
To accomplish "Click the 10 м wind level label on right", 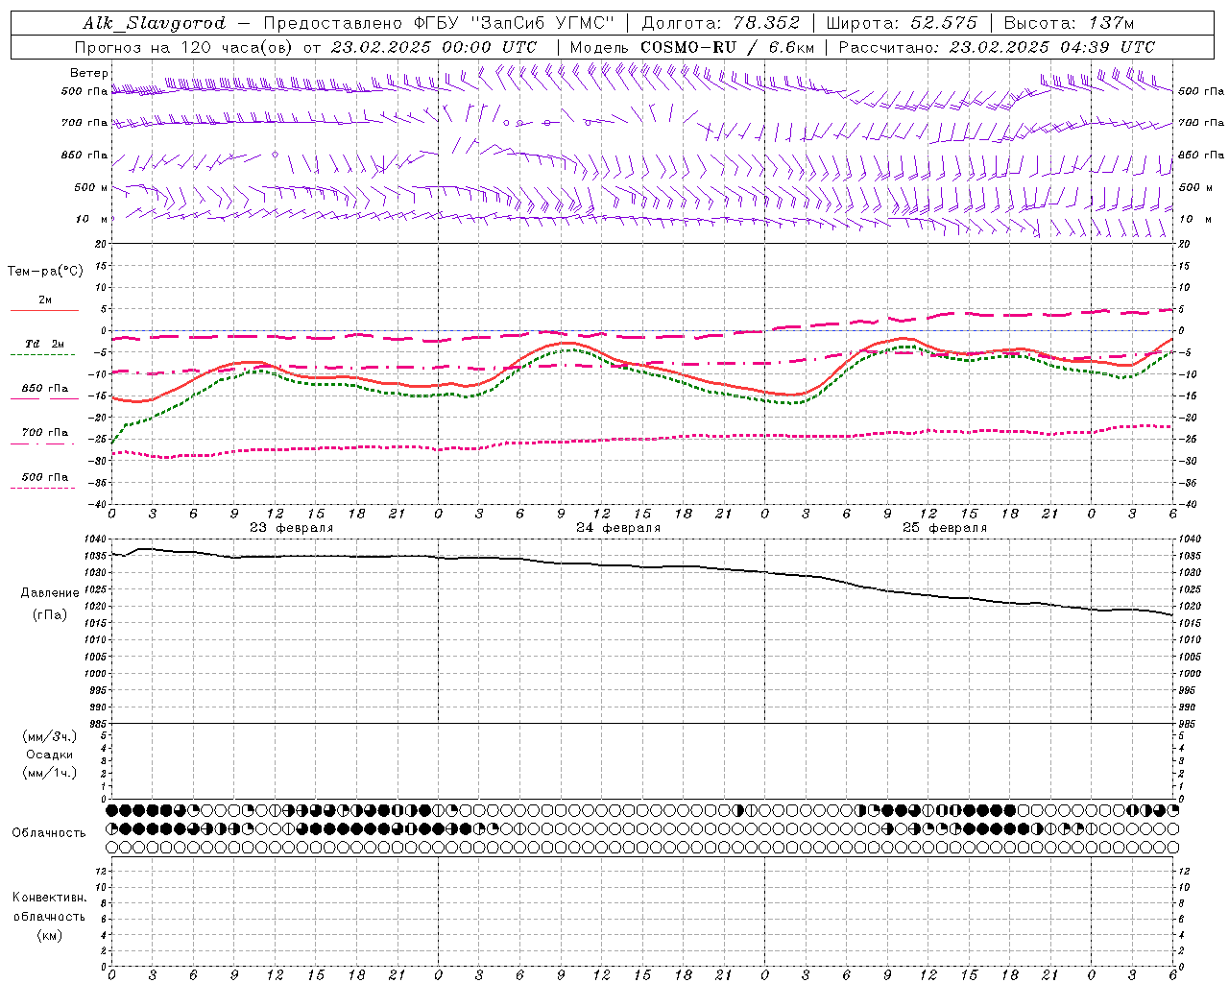I will tap(1194, 219).
